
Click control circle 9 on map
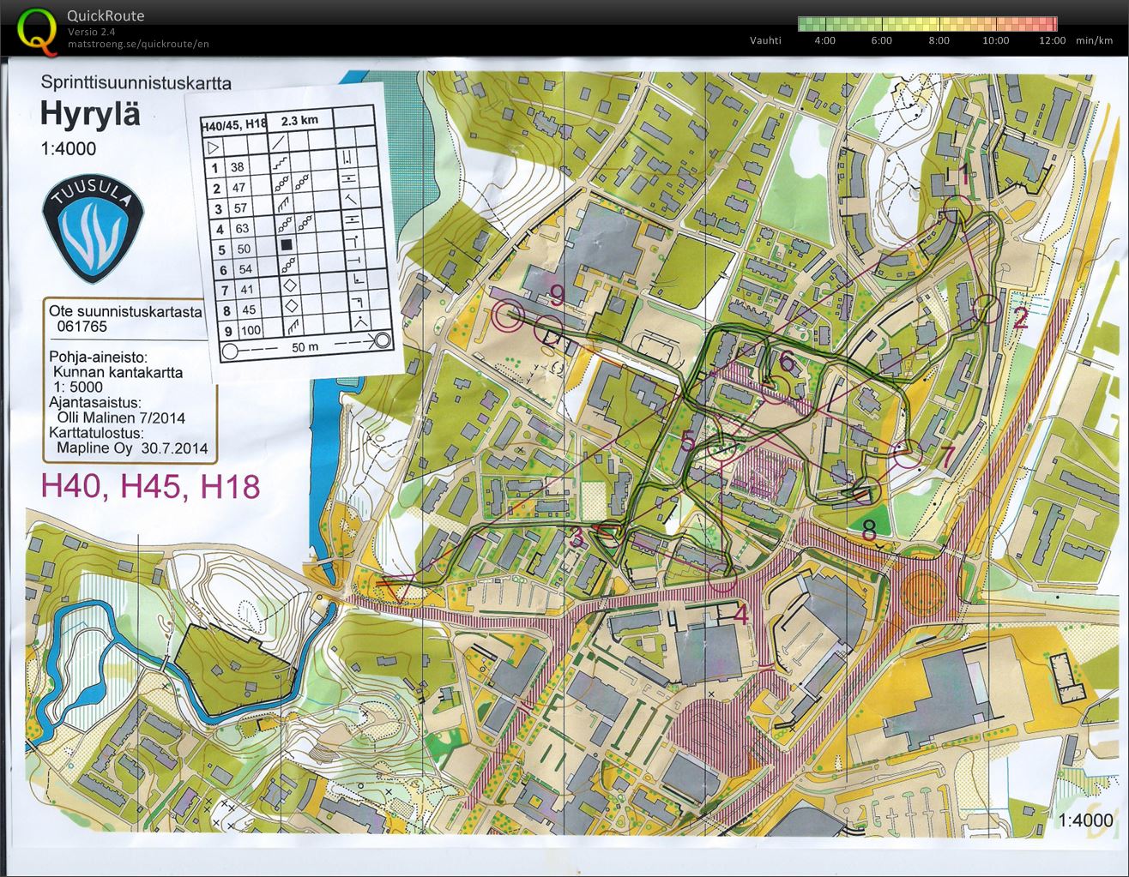(550, 327)
